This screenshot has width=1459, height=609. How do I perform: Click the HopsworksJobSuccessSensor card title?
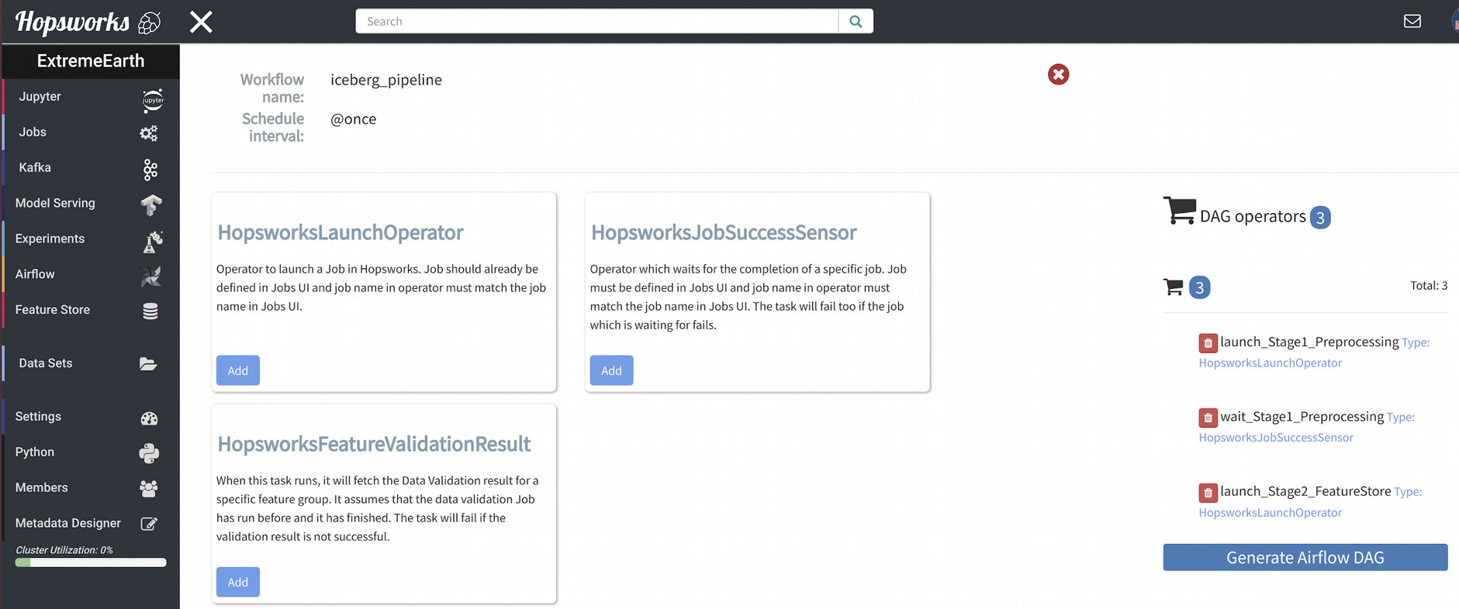[x=724, y=232]
